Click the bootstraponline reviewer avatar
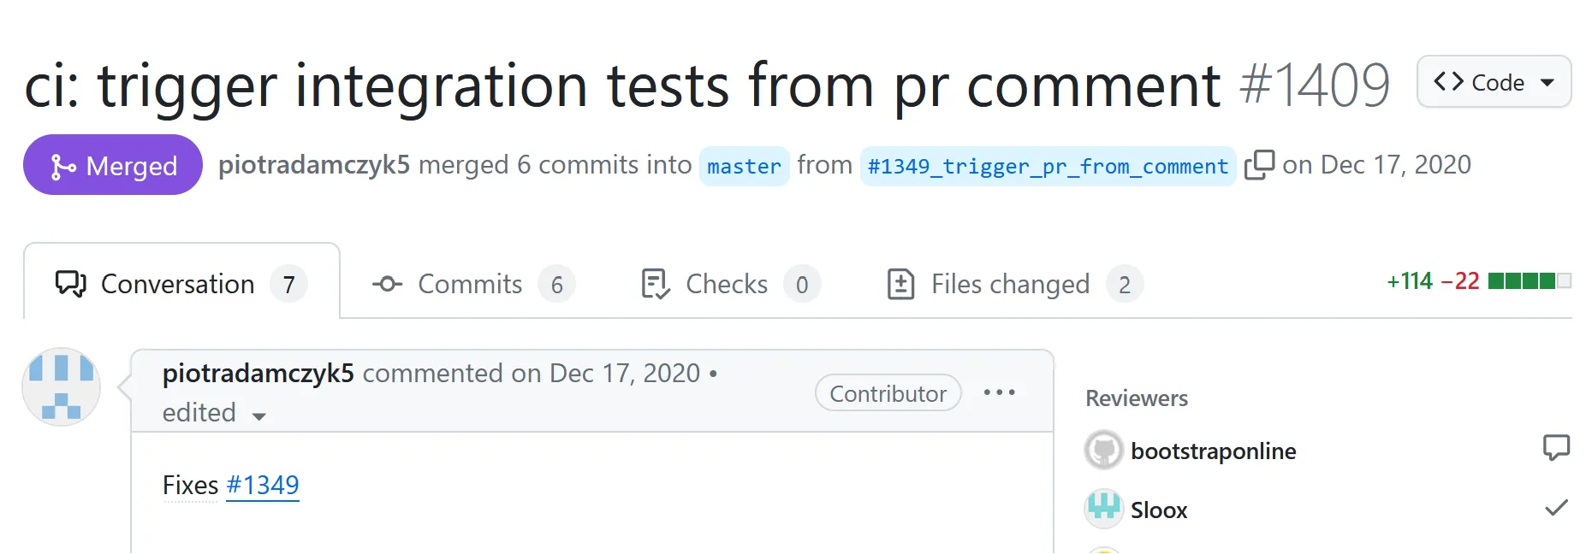 (1104, 451)
